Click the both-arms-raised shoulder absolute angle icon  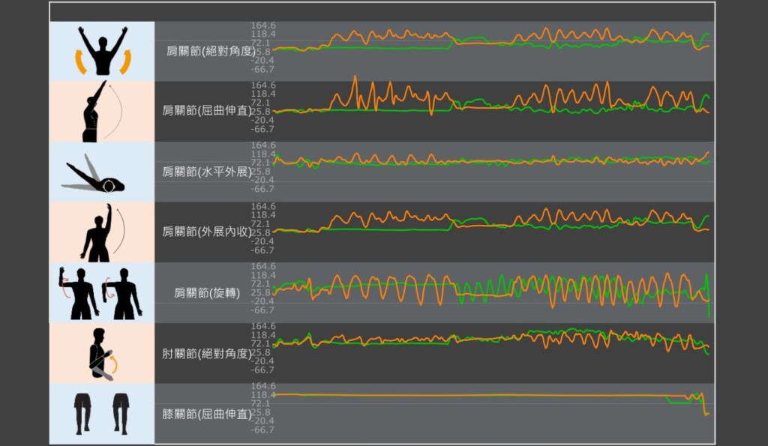click(x=102, y=51)
